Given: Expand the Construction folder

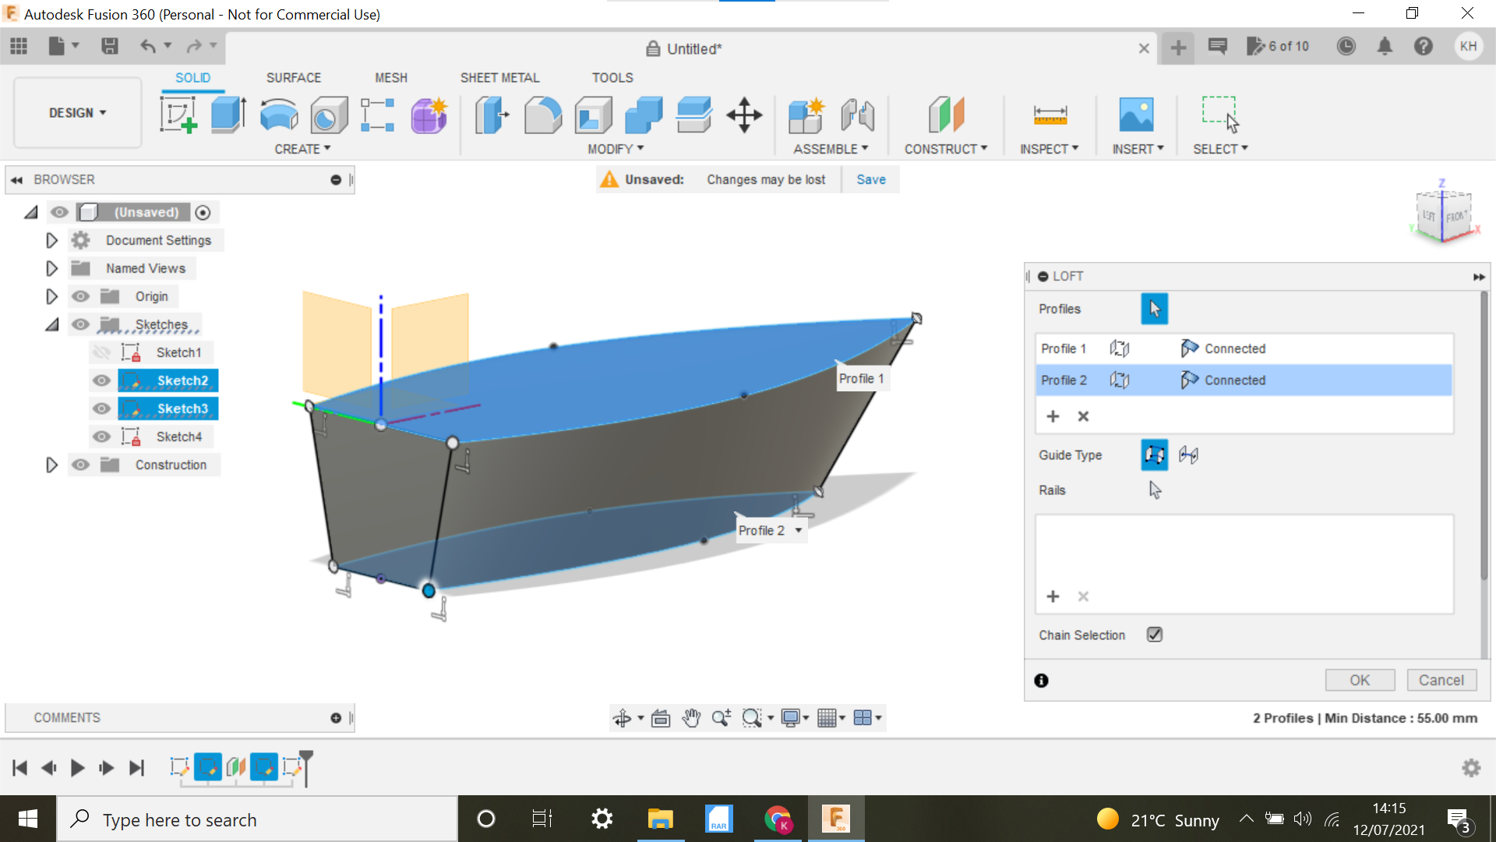Looking at the screenshot, I should [51, 464].
